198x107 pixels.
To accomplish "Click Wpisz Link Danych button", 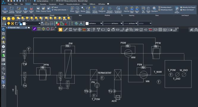I will point(187,10).
